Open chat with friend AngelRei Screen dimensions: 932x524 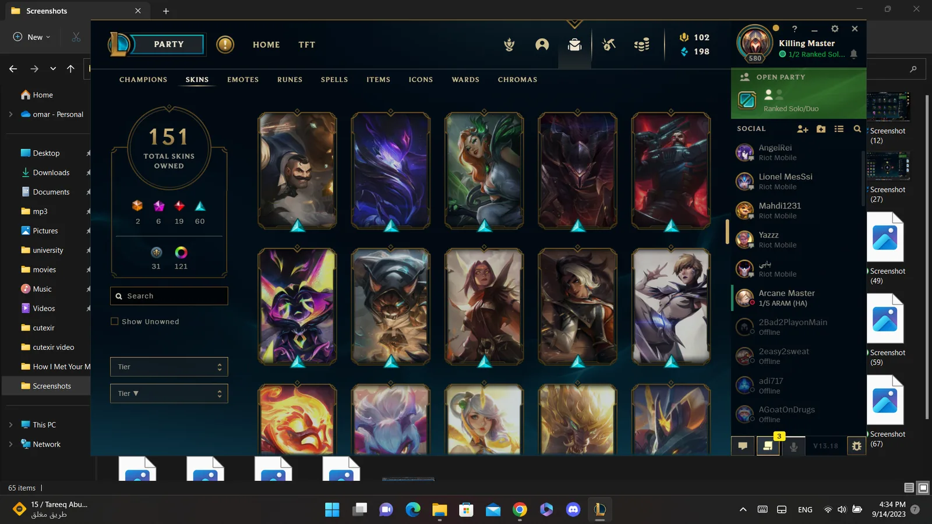[x=796, y=153]
